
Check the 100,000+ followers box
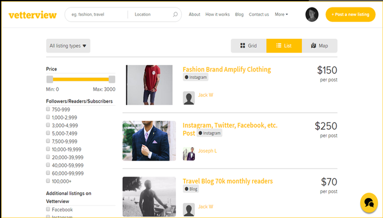point(48,181)
